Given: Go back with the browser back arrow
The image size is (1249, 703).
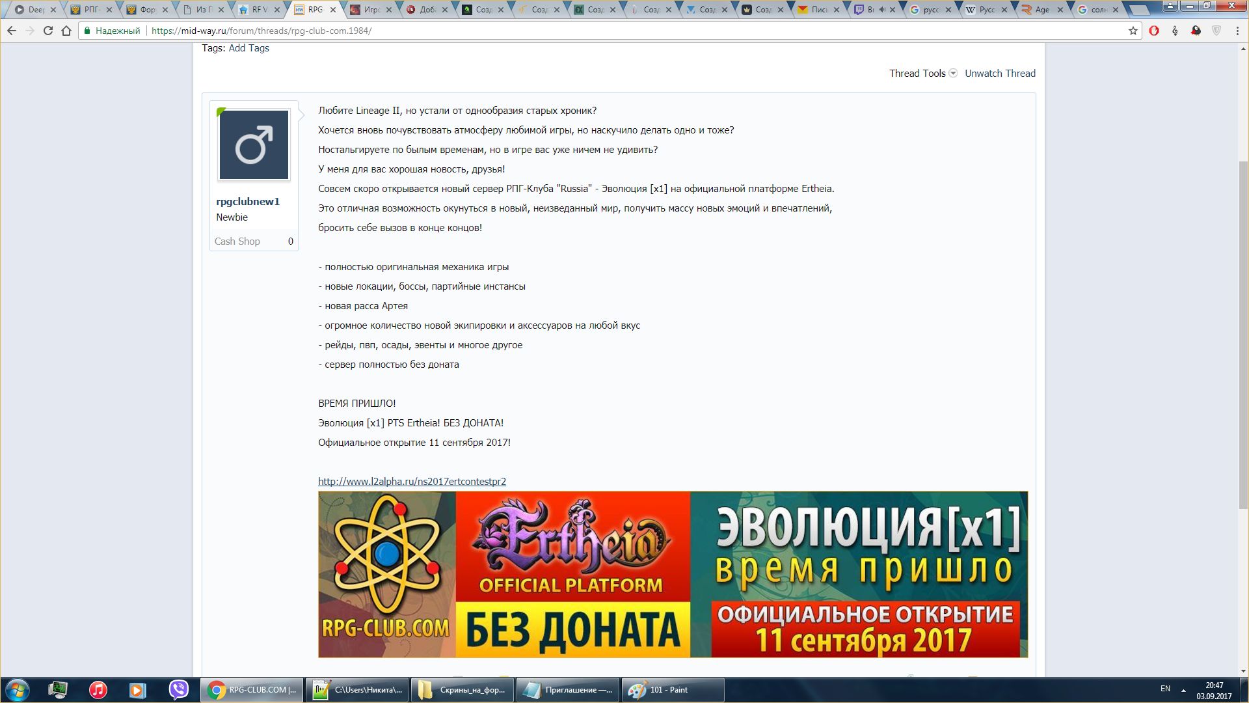Looking at the screenshot, I should [12, 31].
